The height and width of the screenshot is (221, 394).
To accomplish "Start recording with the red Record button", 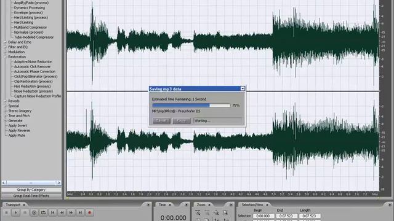I will tap(89, 213).
